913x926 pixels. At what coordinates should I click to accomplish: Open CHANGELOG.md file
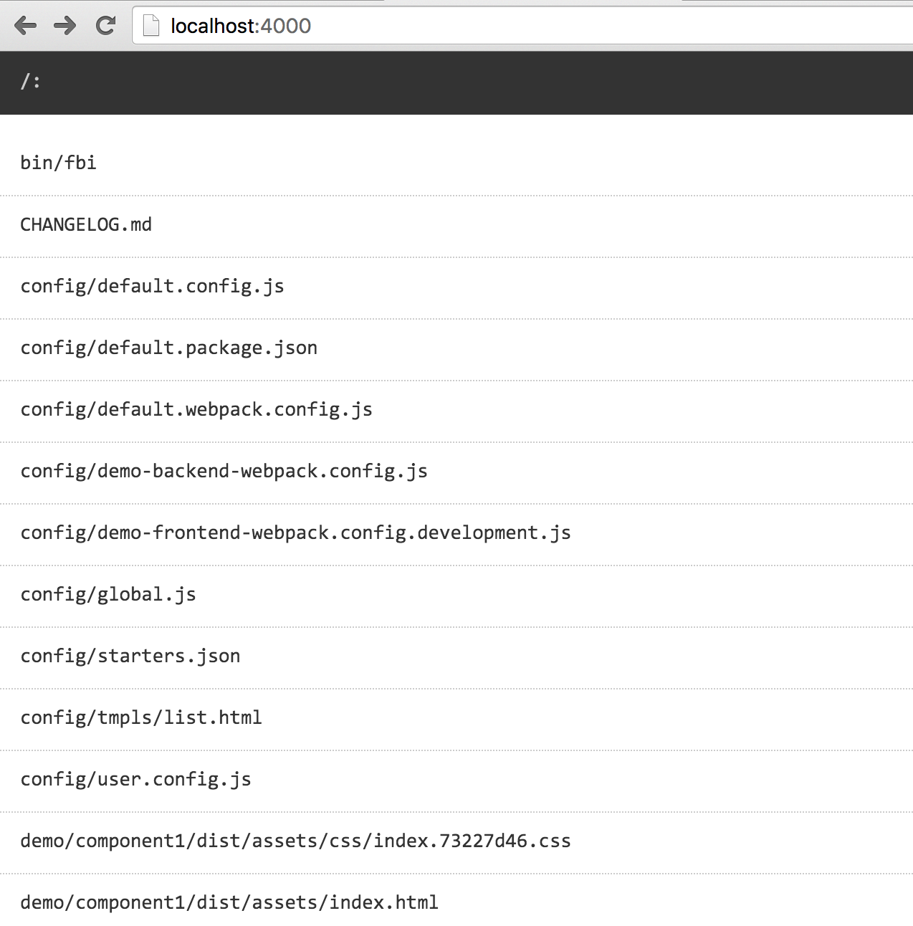pyautogui.click(x=86, y=224)
